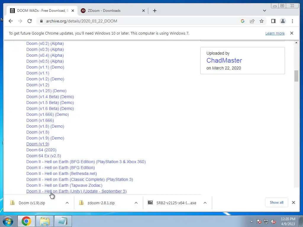The height and width of the screenshot is (227, 303).
Task: Open Doom II Unity Update September 3 link
Action: pyautogui.click(x=77, y=191)
